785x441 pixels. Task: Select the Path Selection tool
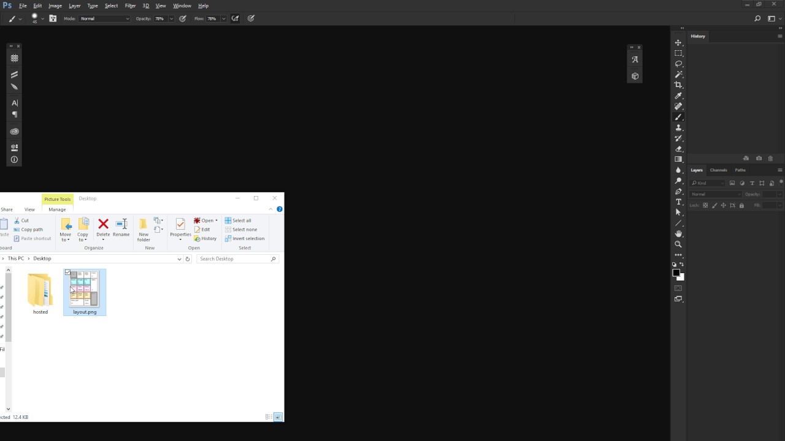point(678,213)
